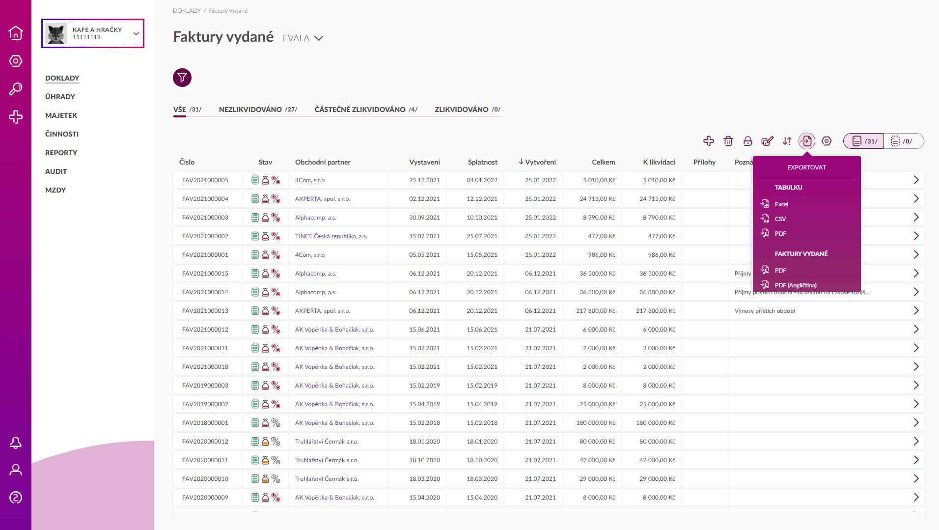939x530 pixels.
Task: Click document icon of FAV2021000005 row
Action: (x=255, y=180)
